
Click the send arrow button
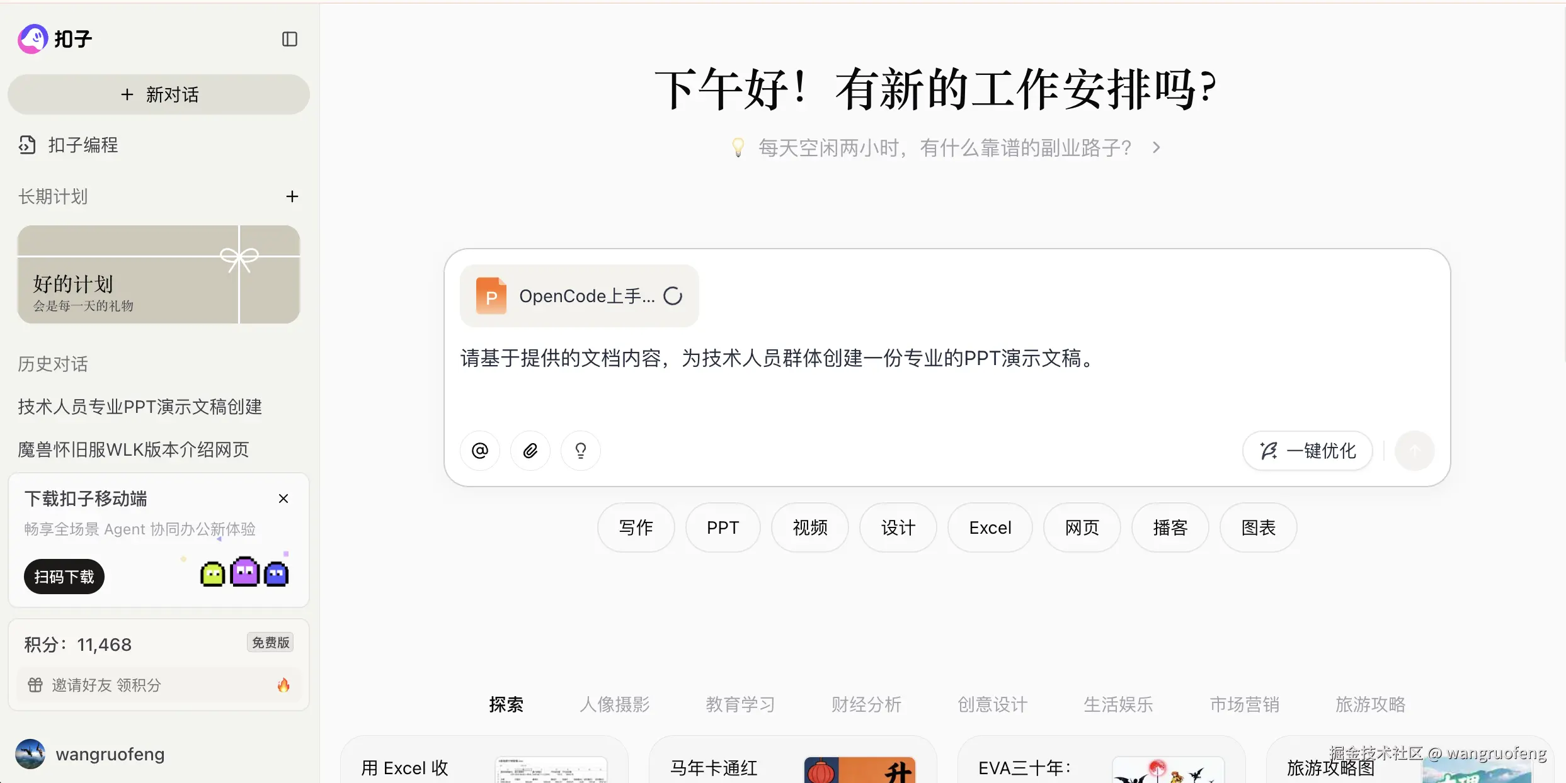[1414, 451]
